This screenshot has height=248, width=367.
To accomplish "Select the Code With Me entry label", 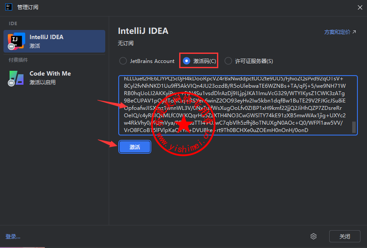I will point(50,73).
